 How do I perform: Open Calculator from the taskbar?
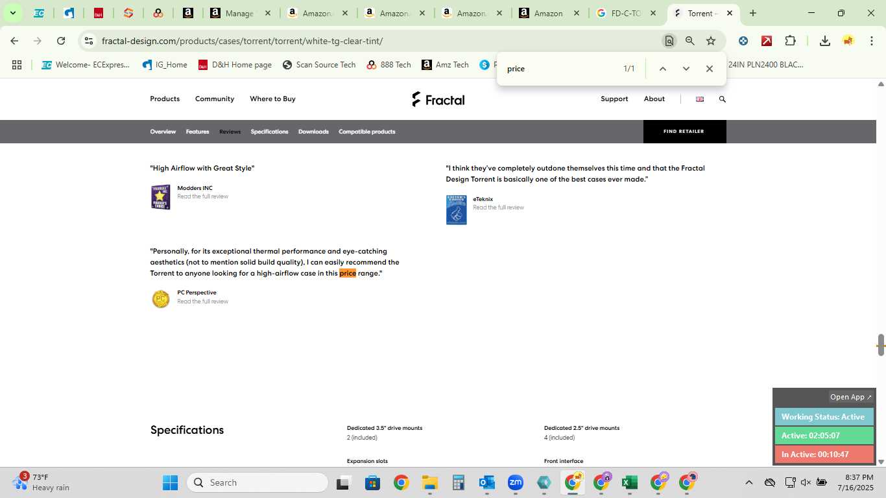(x=458, y=482)
